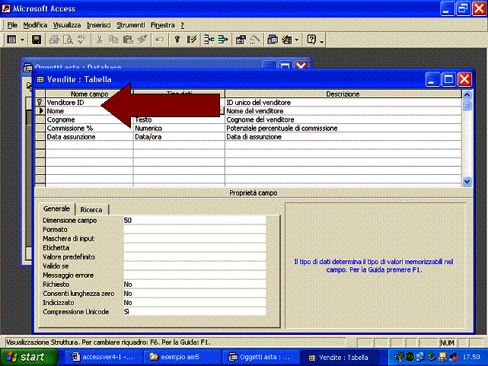Open the Help question mark icon
The width and height of the screenshot is (488, 366).
tap(311, 40)
